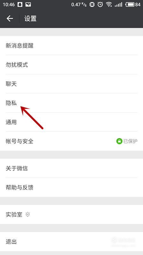Viewport: 143px width, 255px height.
Task: Open 隐私 settings
Action: 71,103
